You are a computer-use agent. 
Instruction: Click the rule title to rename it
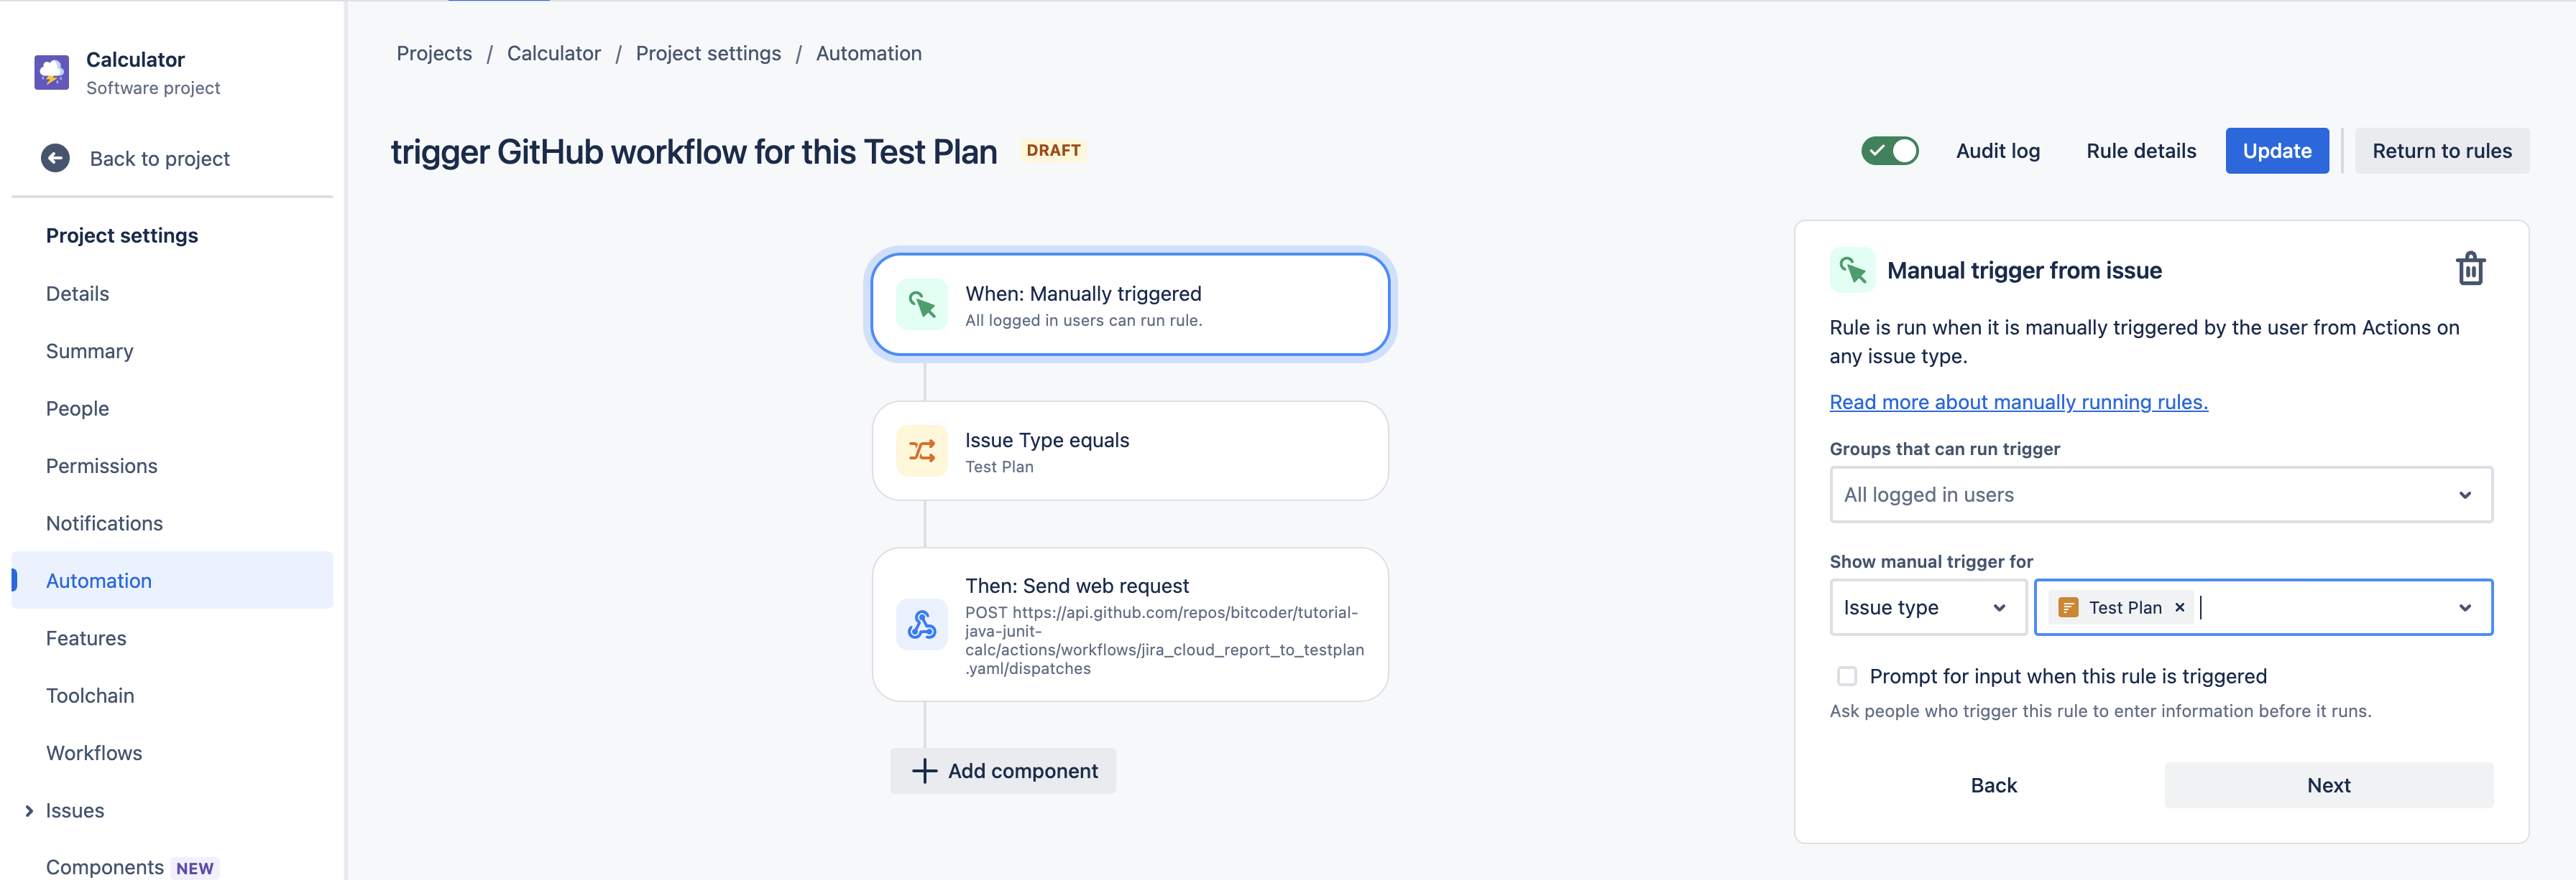click(x=693, y=152)
